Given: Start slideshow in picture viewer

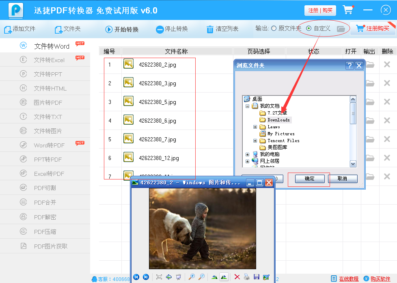Looking at the screenshot, I should [x=179, y=277].
